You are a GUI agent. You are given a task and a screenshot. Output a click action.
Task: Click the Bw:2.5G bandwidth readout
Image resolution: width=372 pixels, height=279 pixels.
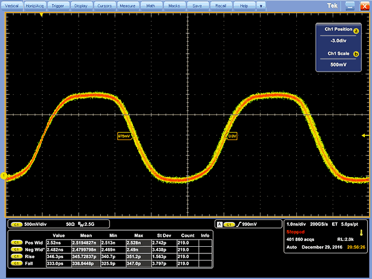pyautogui.click(x=86, y=224)
